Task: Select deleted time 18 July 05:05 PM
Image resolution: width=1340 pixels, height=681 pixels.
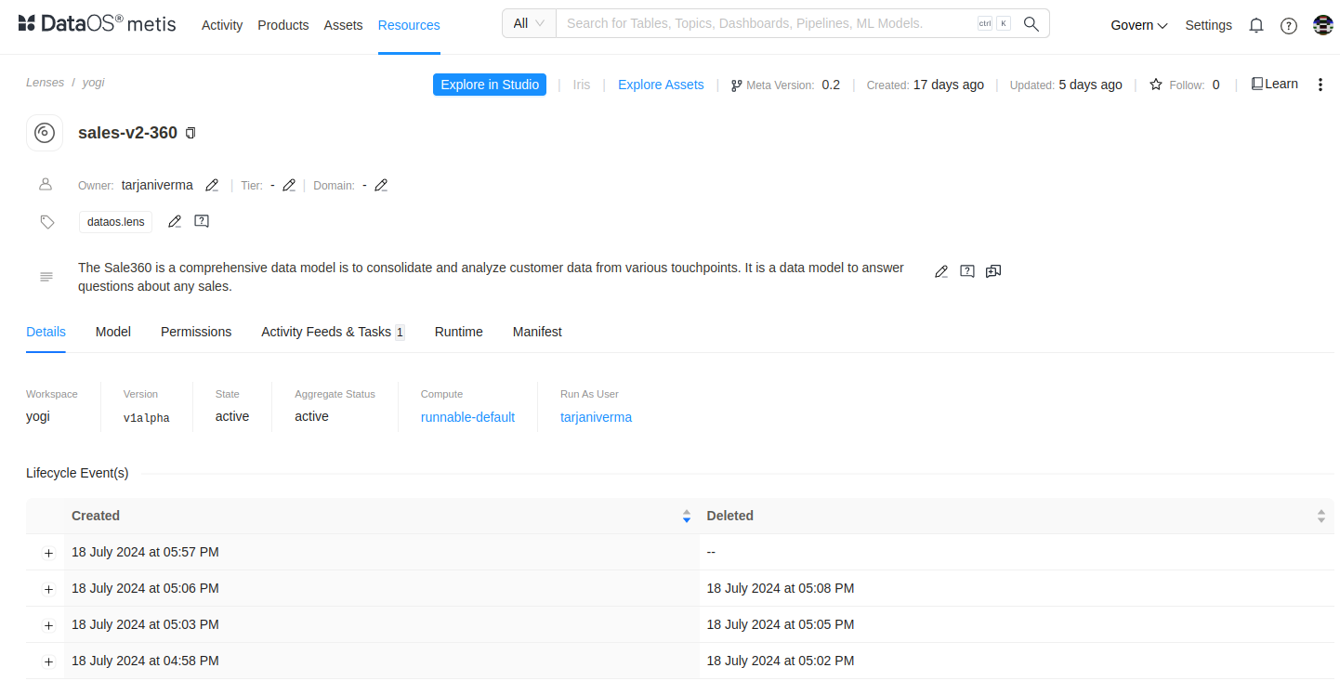Action: 781,624
